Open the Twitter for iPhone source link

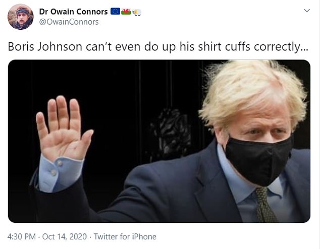click(x=125, y=236)
